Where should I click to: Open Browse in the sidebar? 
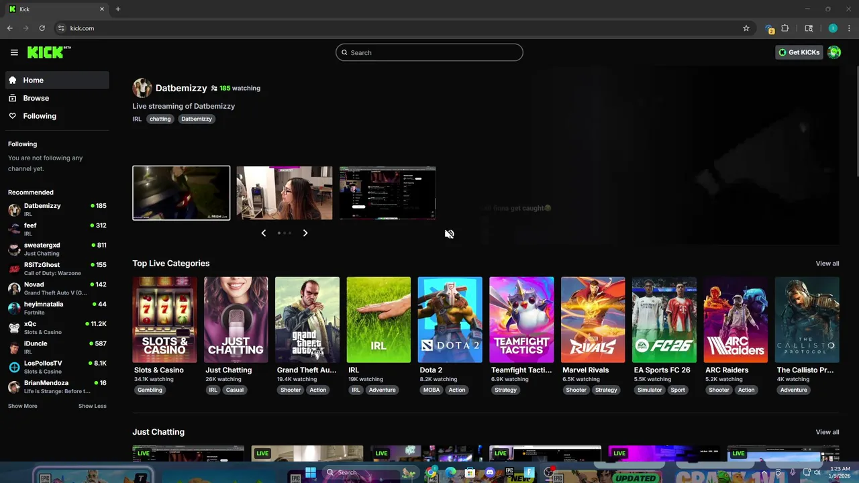click(57, 98)
